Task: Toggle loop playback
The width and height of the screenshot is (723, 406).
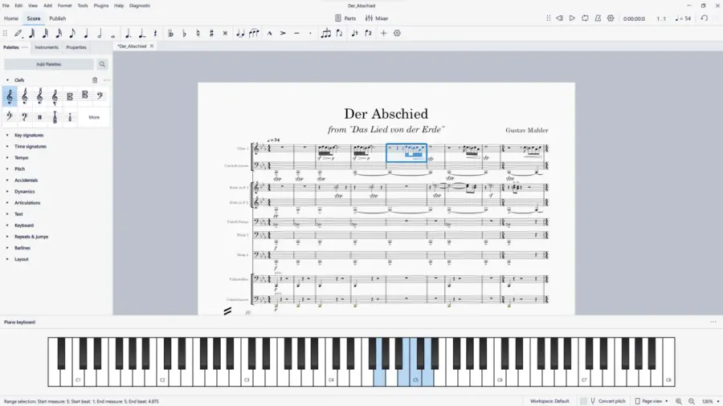Action: [x=585, y=18]
